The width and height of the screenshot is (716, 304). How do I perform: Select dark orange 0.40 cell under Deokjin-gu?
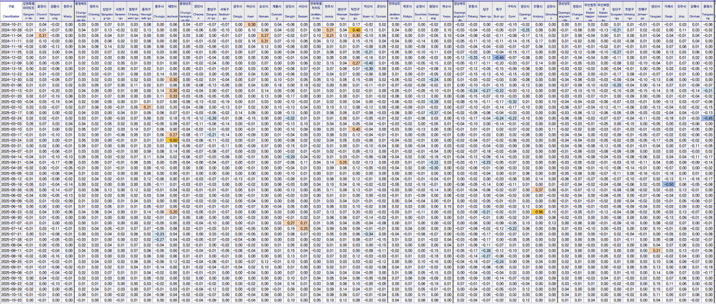[356, 30]
